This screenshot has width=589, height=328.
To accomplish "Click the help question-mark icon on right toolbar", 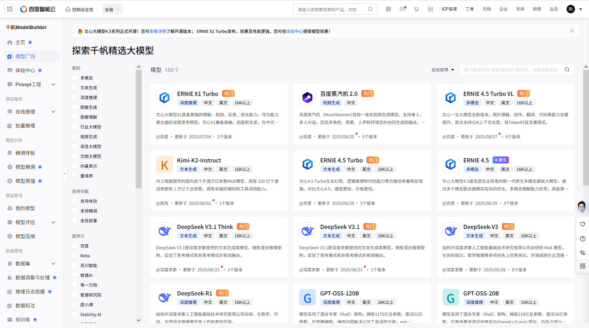I will pyautogui.click(x=583, y=238).
